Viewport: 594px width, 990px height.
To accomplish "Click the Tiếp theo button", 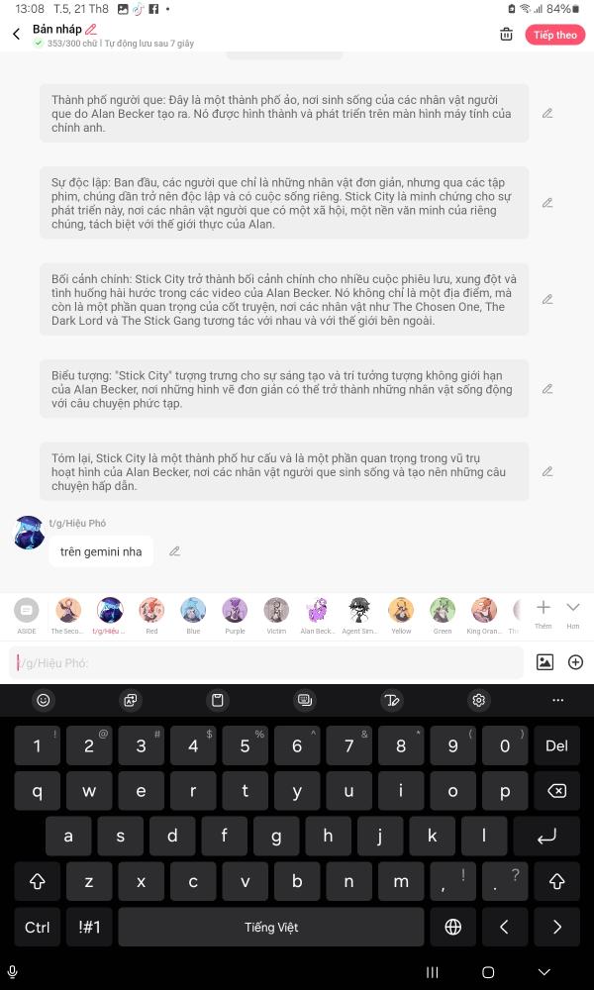I will click(x=554, y=35).
